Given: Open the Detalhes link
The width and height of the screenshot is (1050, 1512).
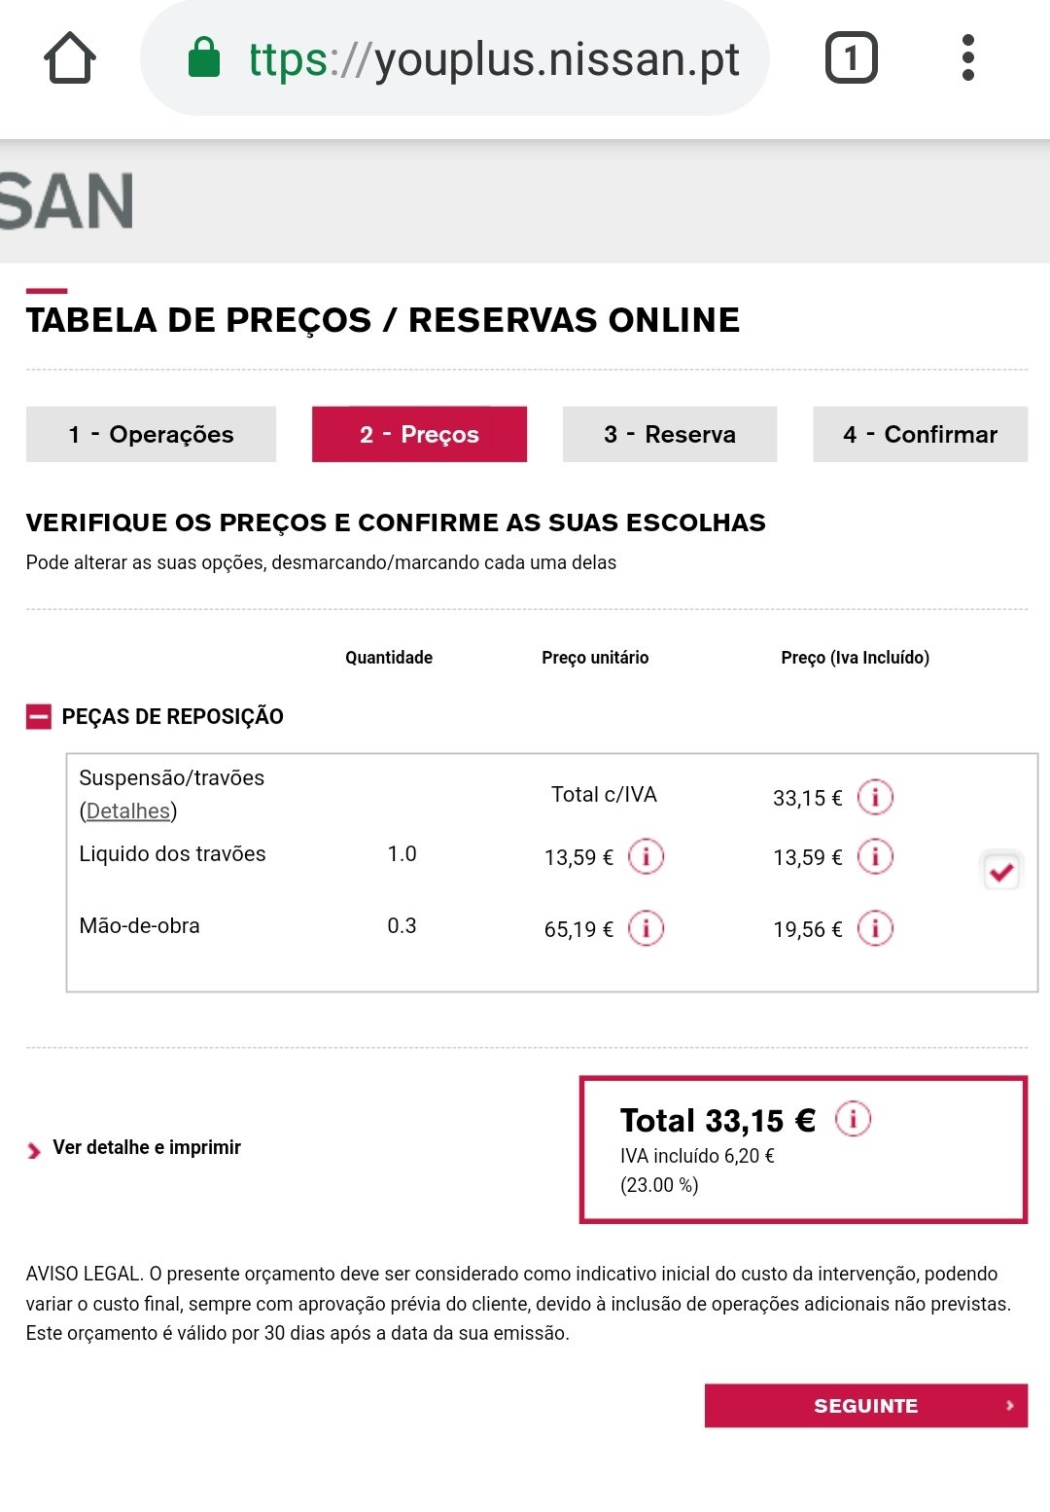Looking at the screenshot, I should [127, 810].
